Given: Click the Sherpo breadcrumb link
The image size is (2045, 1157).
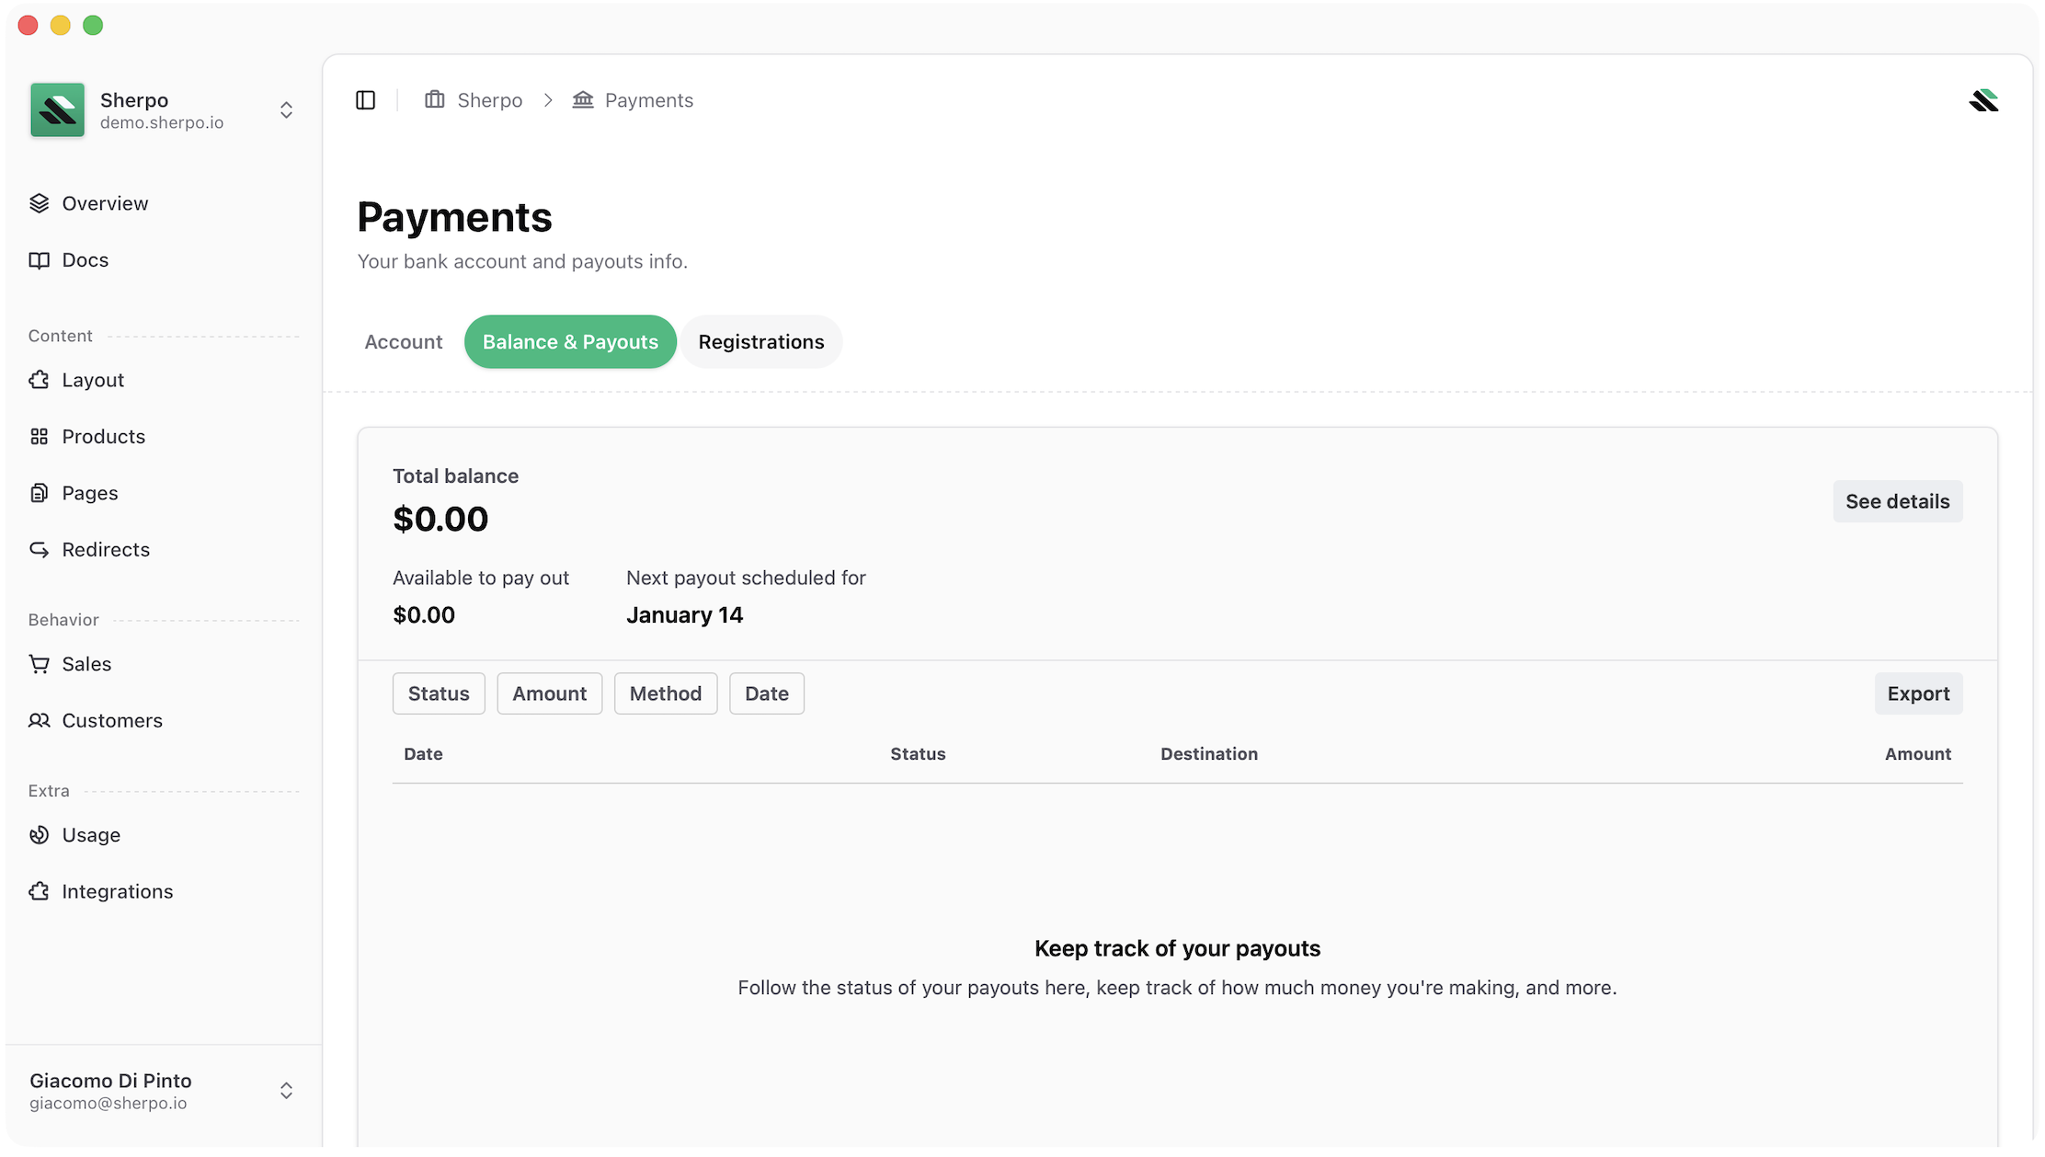Looking at the screenshot, I should click(x=489, y=100).
